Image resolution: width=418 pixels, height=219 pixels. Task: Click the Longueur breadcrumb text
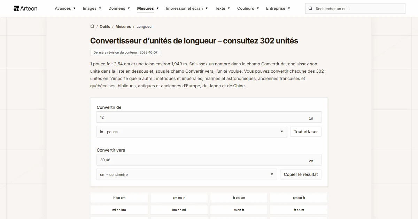[x=145, y=26]
